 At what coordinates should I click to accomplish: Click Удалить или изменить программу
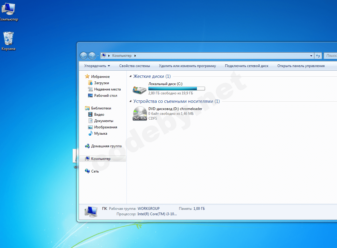coord(187,66)
